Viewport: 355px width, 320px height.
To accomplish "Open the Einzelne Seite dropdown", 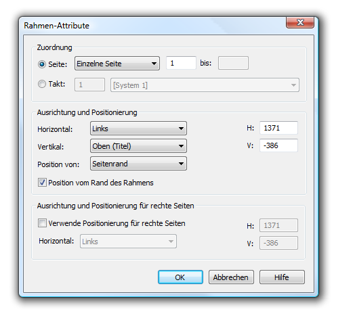I will coord(117,64).
